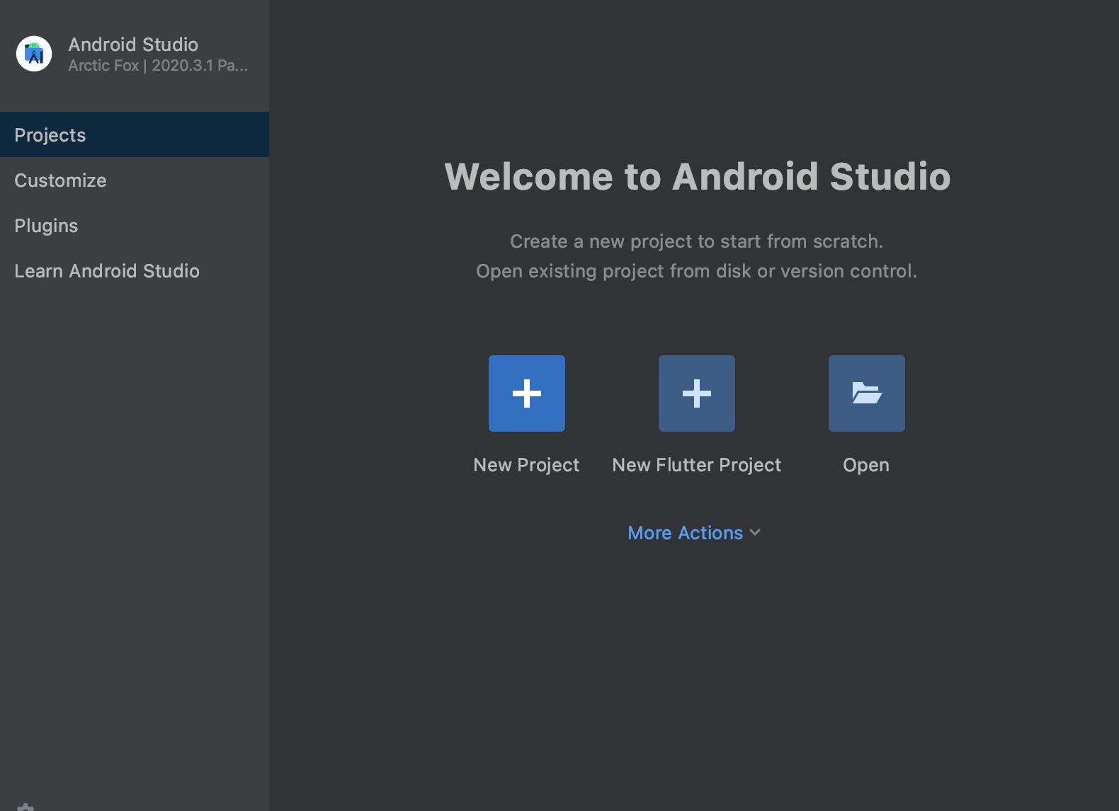Open settings gear at sidebar bottom
Screen dimensions: 1119x811
[25, 807]
